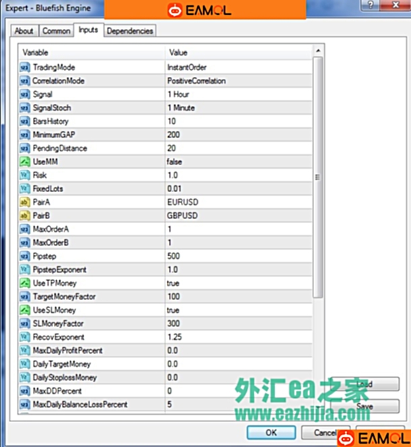Screen dimensions: 411x447
Task: Click the icon beside DailyTargetMoney
Action: pos(25,364)
